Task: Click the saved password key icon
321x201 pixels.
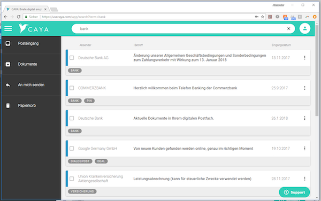Action: pyautogui.click(x=256, y=17)
